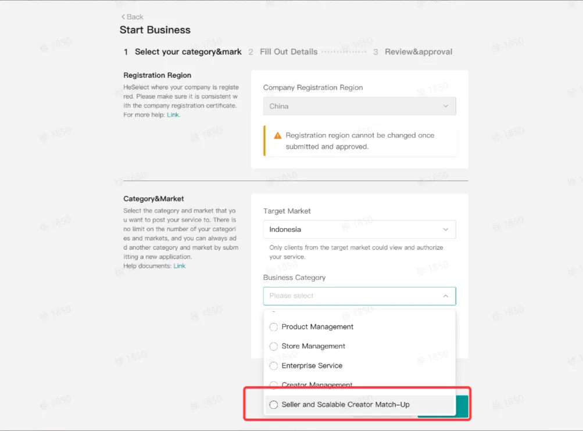Open the China registration region dropdown

[359, 106]
